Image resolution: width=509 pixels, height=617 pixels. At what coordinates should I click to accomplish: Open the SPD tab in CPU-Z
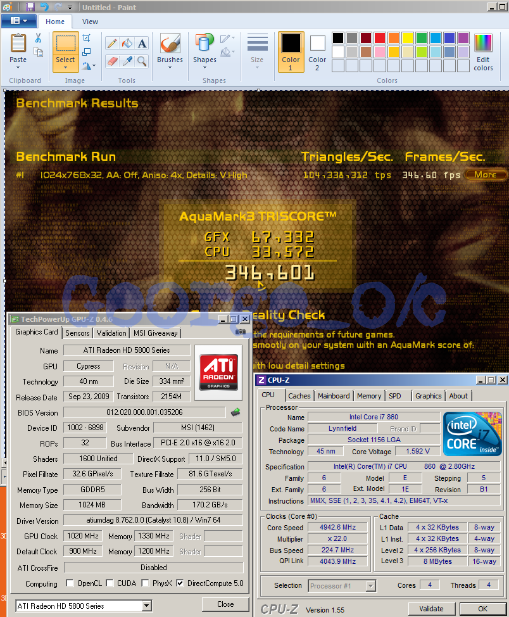(395, 396)
